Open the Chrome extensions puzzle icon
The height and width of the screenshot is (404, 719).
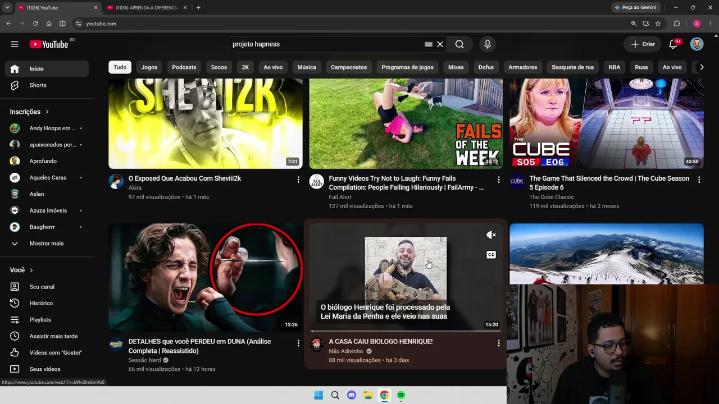click(x=677, y=24)
